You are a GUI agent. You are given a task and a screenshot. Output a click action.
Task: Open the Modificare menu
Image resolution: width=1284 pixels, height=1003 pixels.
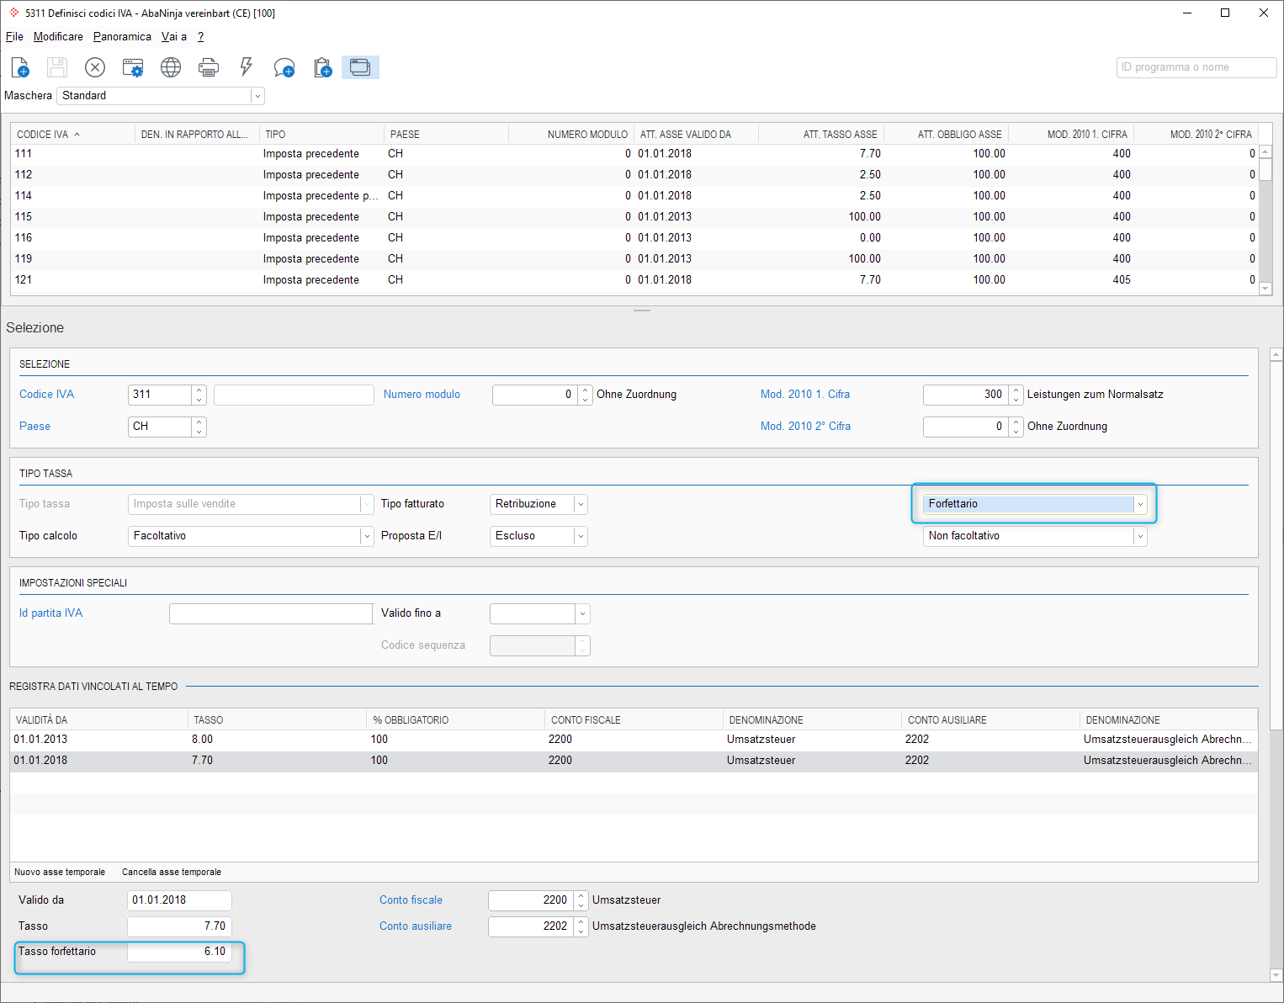[x=58, y=37]
